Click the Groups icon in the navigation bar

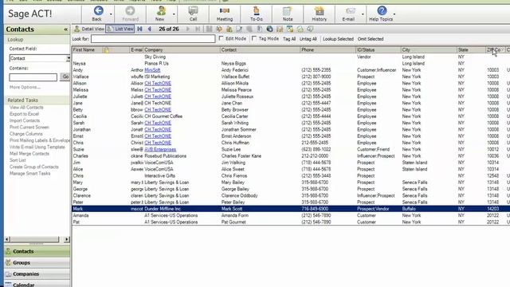click(x=9, y=262)
